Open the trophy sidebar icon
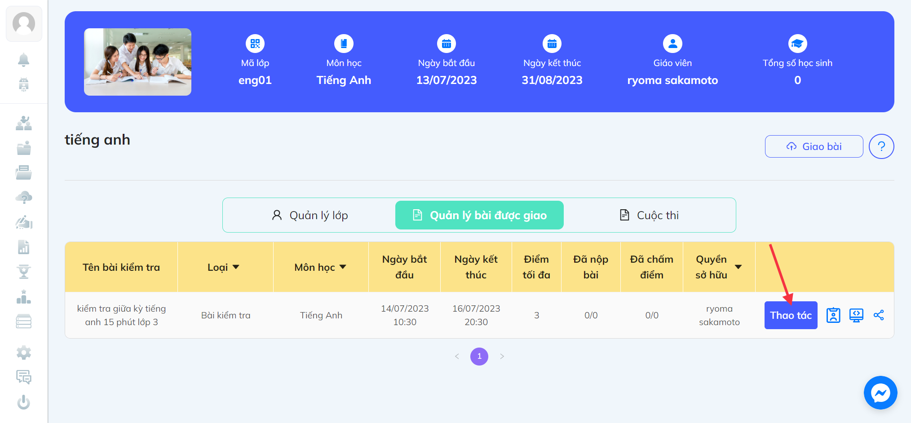Image resolution: width=911 pixels, height=423 pixels. (x=23, y=272)
